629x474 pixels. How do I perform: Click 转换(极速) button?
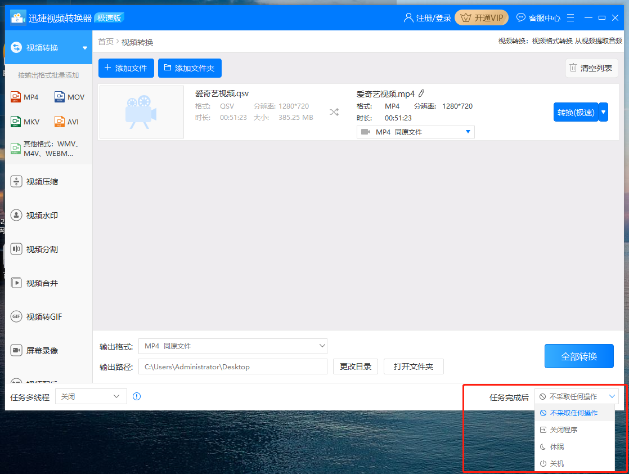(576, 113)
